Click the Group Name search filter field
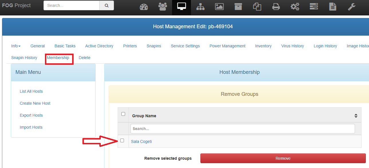 coord(242,129)
